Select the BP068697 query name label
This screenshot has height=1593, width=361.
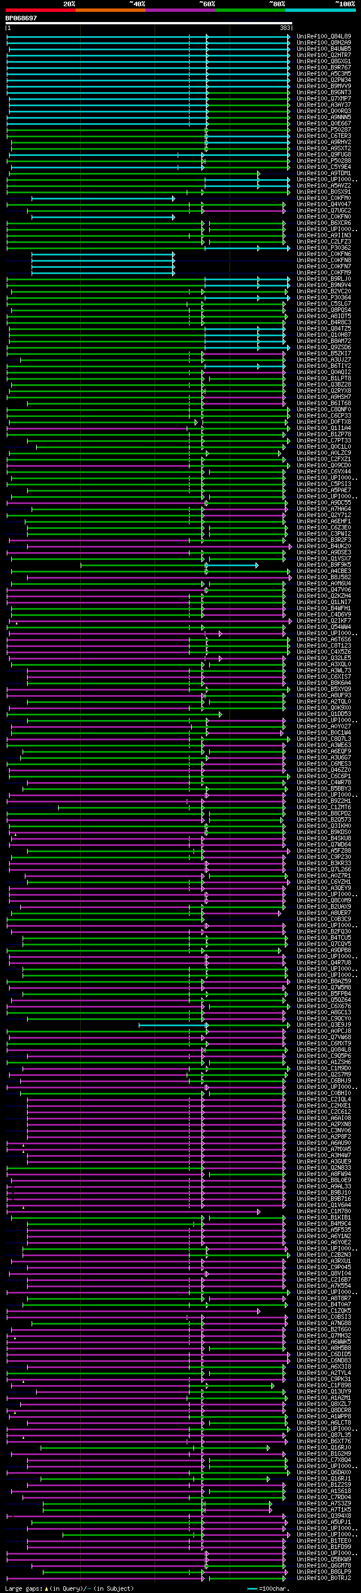[x=21, y=19]
